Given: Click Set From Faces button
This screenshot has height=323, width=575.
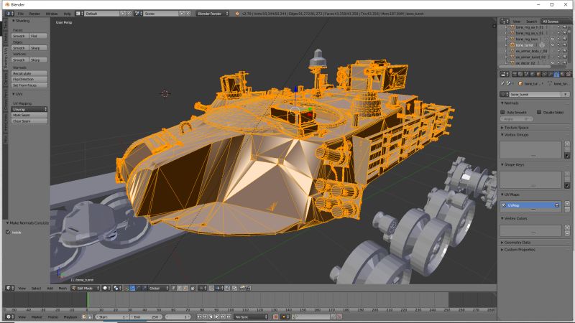Looking at the screenshot, I should tap(29, 85).
